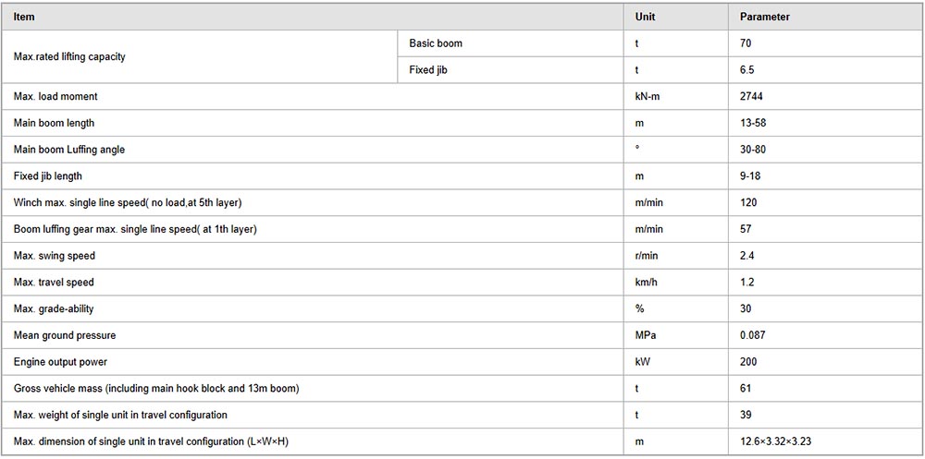Screen dimensions: 925x459
Task: Click the 57 boom luffing gear speed value
Action: point(746,229)
